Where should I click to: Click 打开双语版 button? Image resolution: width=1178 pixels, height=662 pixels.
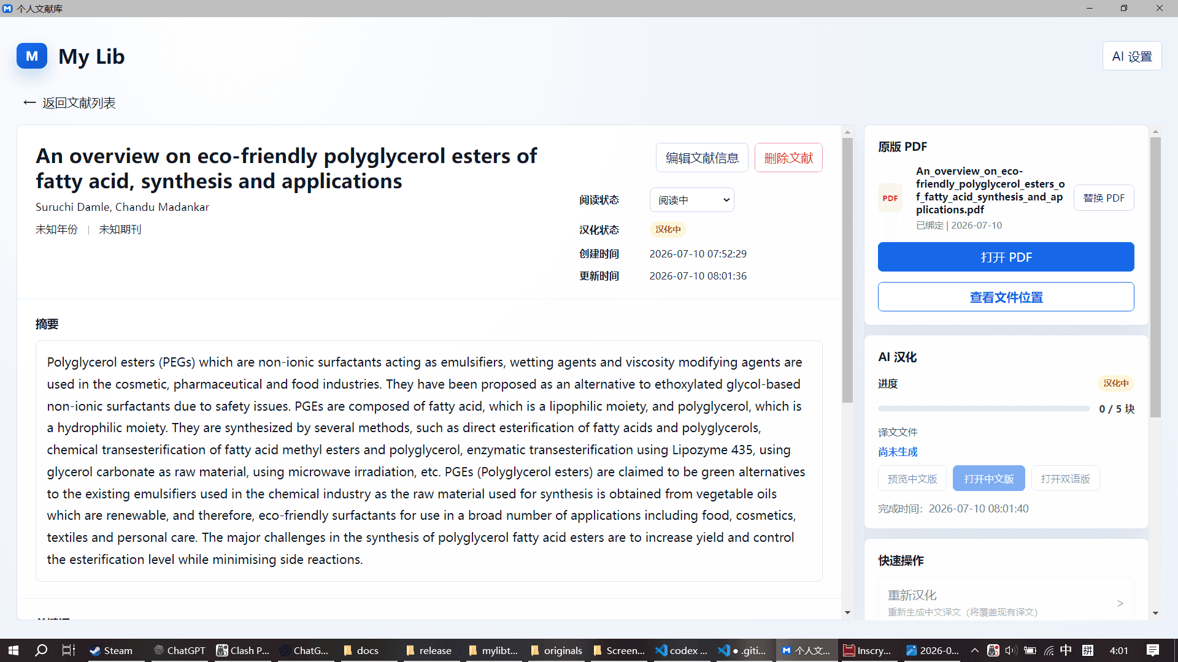point(1066,479)
